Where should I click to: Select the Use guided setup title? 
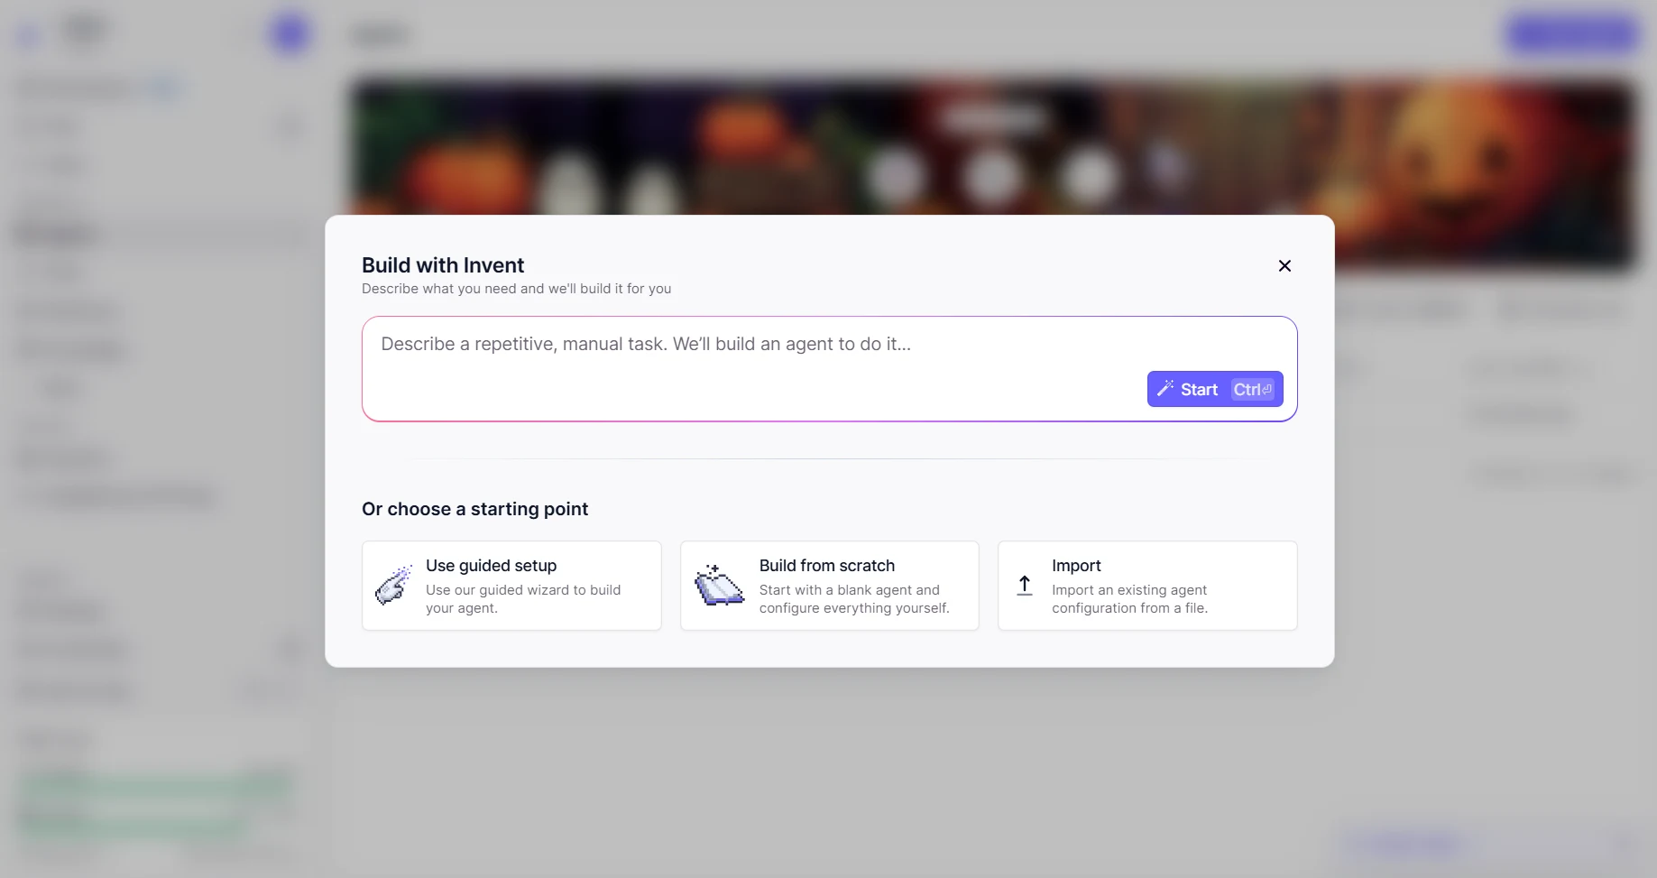[x=491, y=566]
